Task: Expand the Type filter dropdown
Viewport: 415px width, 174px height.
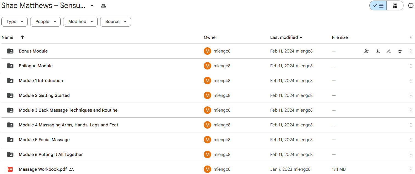Action: click(x=15, y=22)
